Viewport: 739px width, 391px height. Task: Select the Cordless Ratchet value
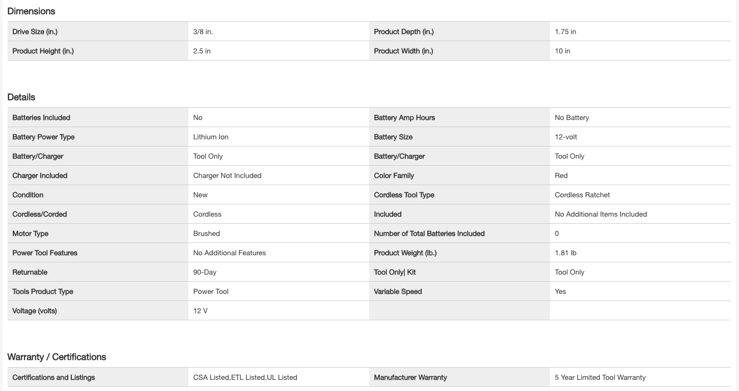click(582, 195)
